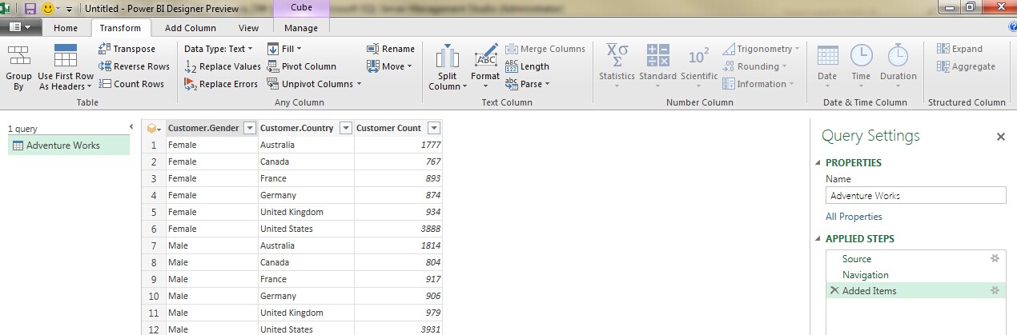Open Customer.Gender column filter dropdown
The height and width of the screenshot is (335, 1017).
(249, 128)
